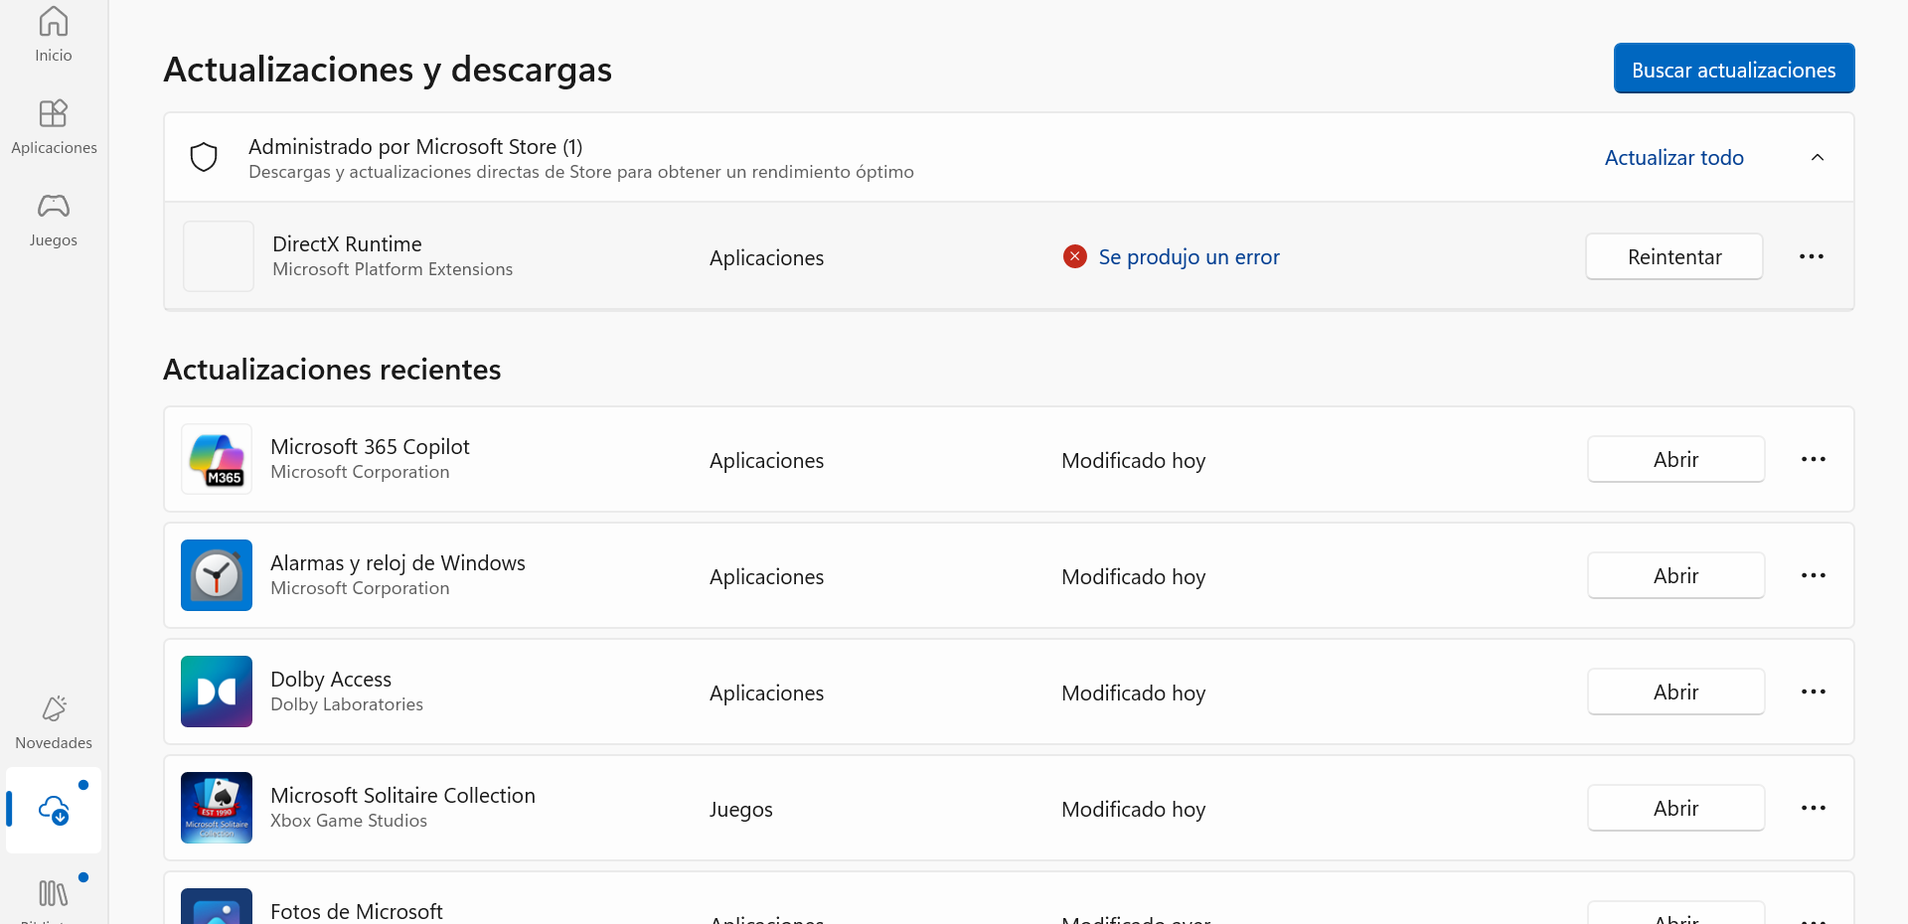The image size is (1908, 924).
Task: Click Administrado por Microsoft Store (1) heading
Action: (415, 147)
